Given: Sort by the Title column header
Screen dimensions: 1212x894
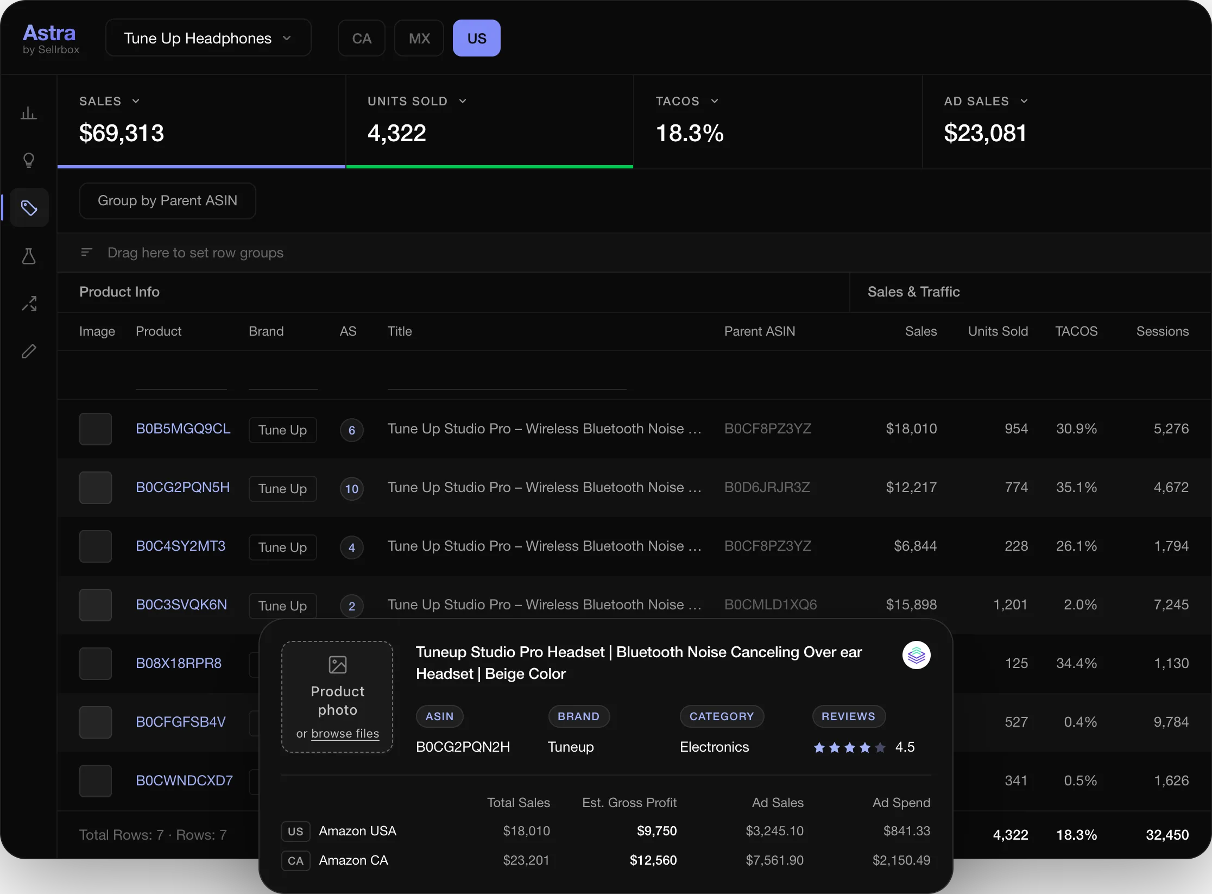Looking at the screenshot, I should (400, 331).
